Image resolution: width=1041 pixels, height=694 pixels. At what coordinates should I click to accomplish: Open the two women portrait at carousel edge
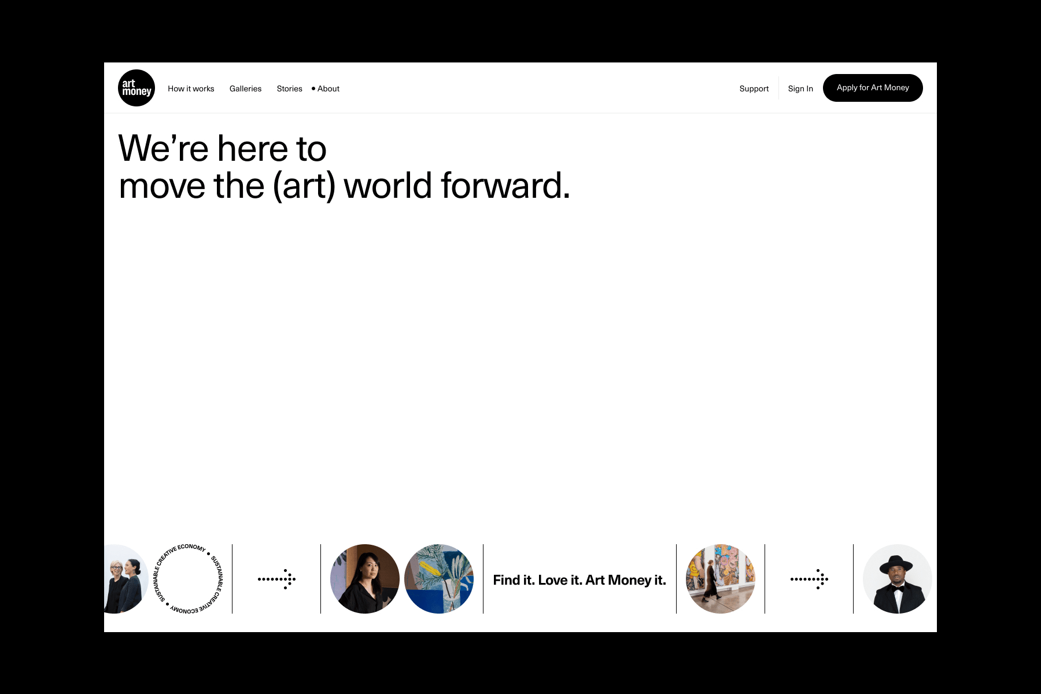tap(126, 579)
